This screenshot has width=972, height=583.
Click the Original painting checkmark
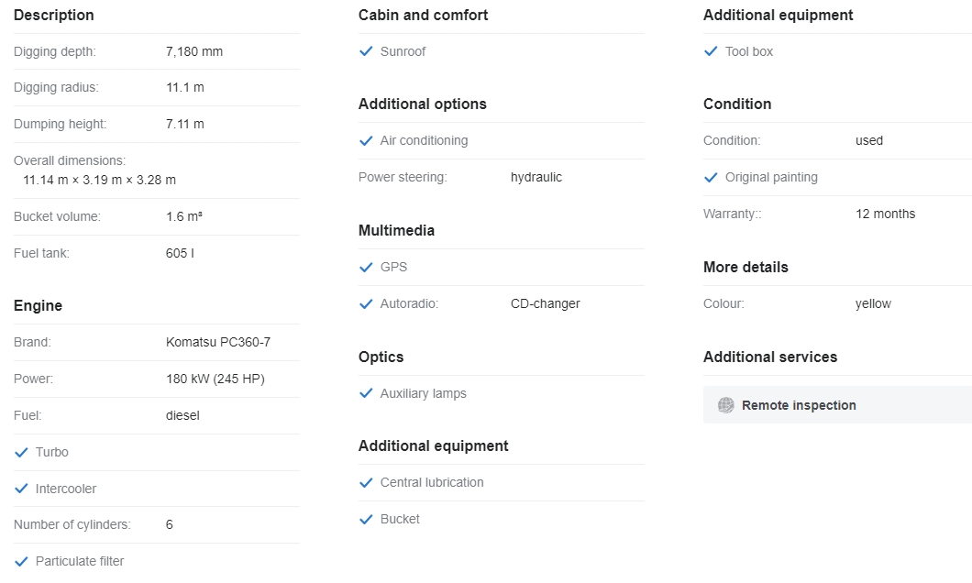click(x=711, y=177)
